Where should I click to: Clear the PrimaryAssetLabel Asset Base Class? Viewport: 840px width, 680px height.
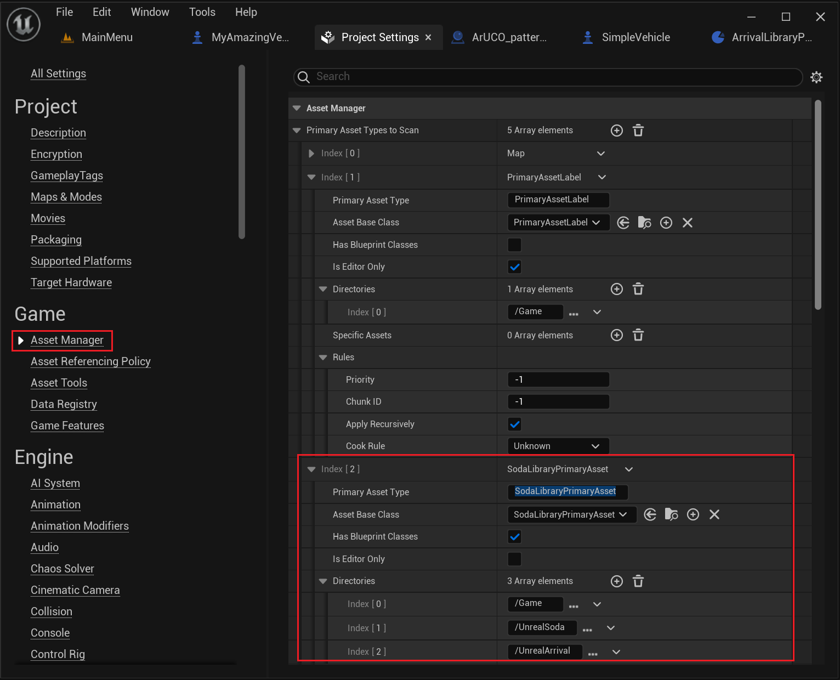688,223
